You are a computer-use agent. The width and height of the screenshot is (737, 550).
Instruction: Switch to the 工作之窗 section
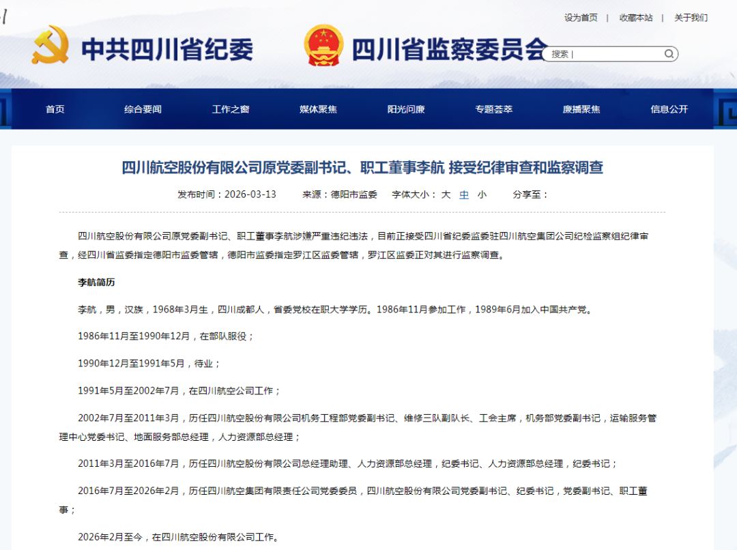tap(231, 109)
